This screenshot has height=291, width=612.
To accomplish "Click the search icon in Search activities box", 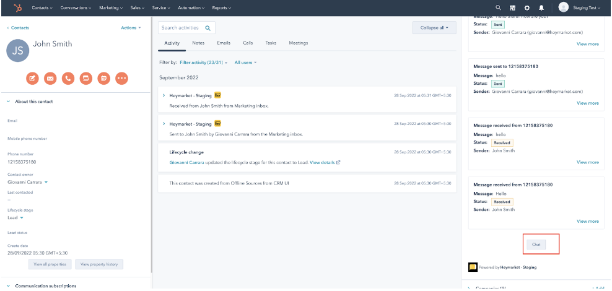I will click(208, 28).
